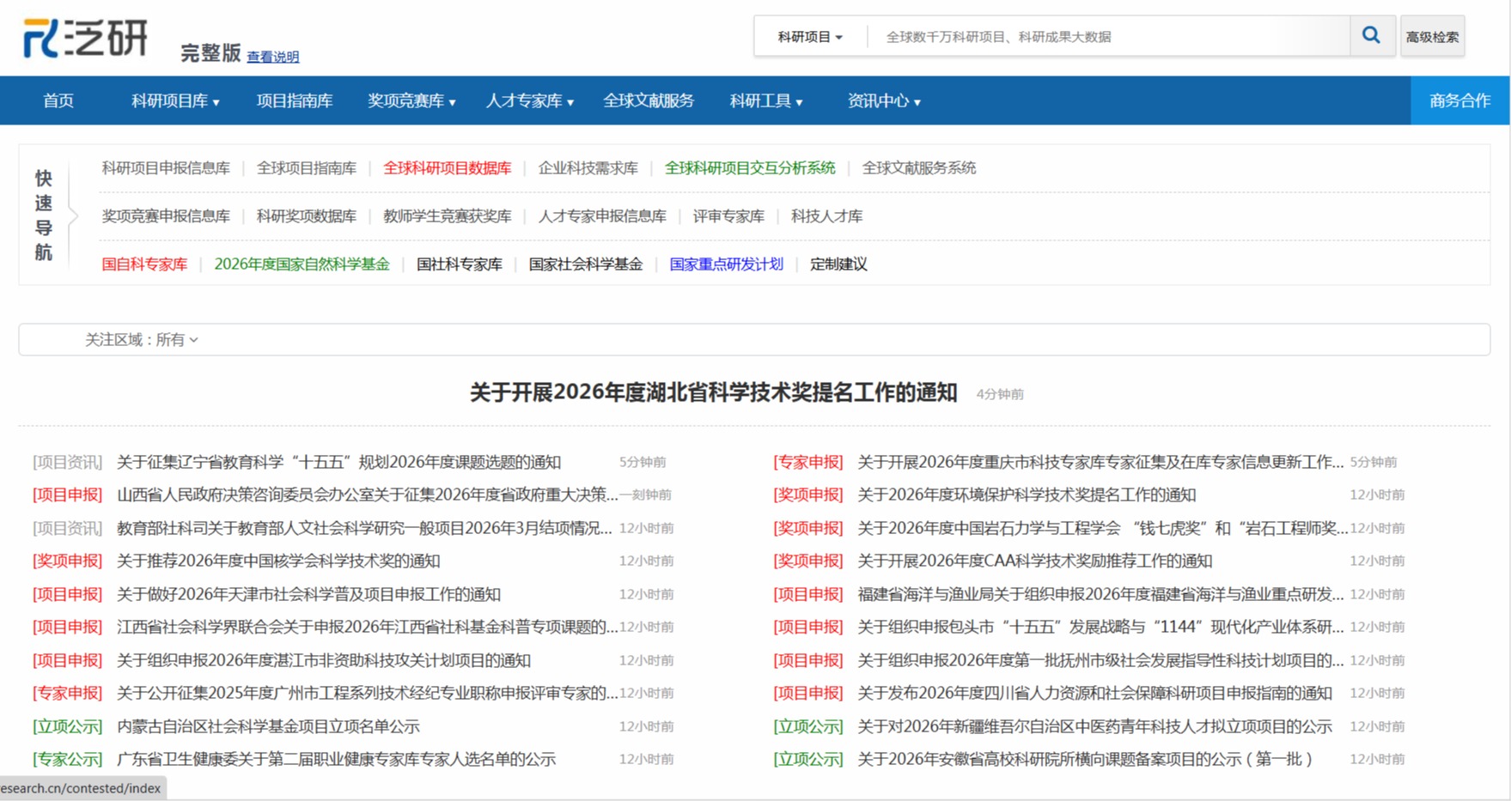1511x801 pixels.
Task: Expand the 关注区域 region filter
Action: click(142, 340)
